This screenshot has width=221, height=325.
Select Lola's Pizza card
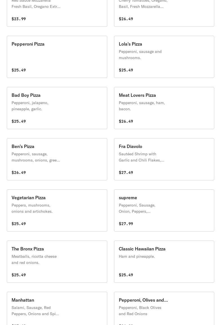pyautogui.click(x=164, y=57)
